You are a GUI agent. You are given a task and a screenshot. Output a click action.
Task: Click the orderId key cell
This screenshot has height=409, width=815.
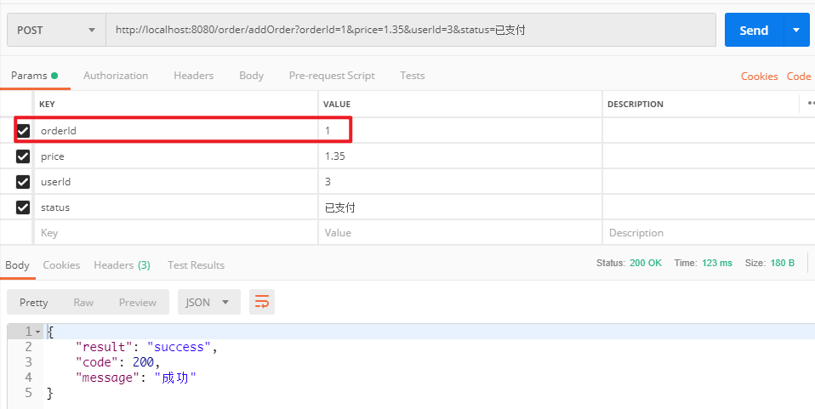click(176, 130)
